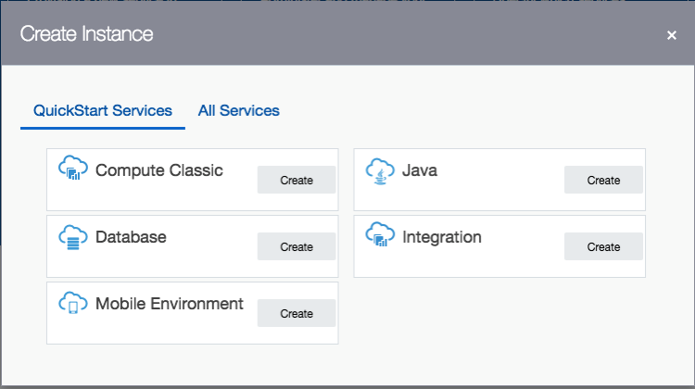Click the Integration service name
695x389 pixels.
click(x=442, y=237)
